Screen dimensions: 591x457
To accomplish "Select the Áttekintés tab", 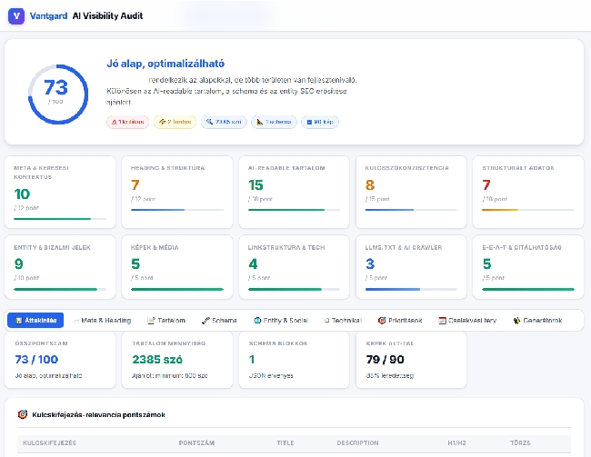I will (x=35, y=320).
